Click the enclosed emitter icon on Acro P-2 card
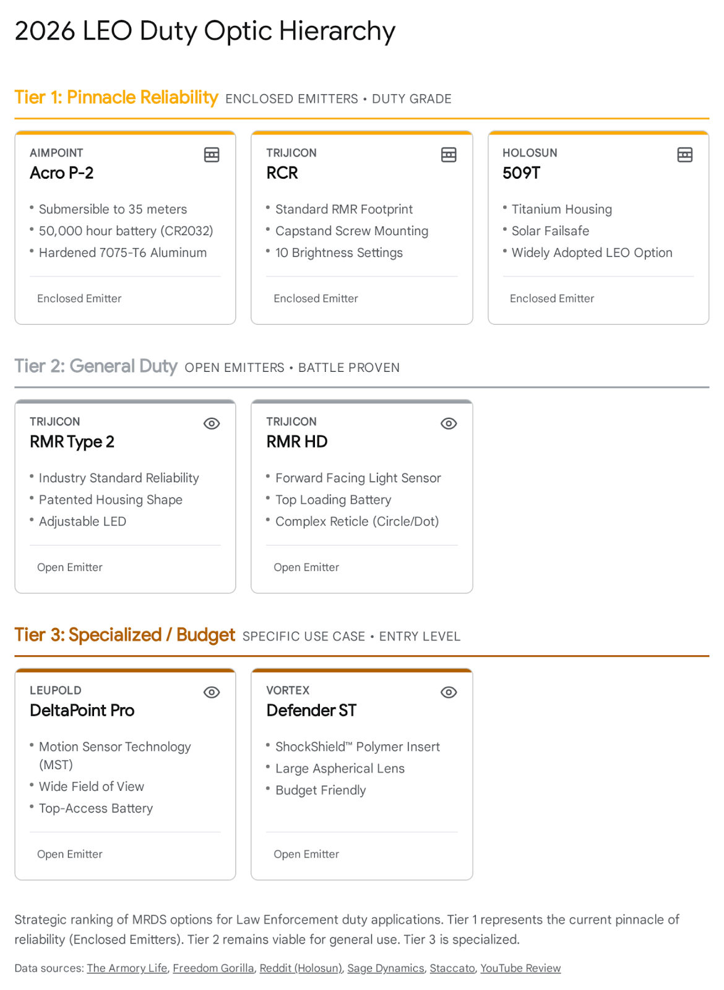 click(212, 155)
